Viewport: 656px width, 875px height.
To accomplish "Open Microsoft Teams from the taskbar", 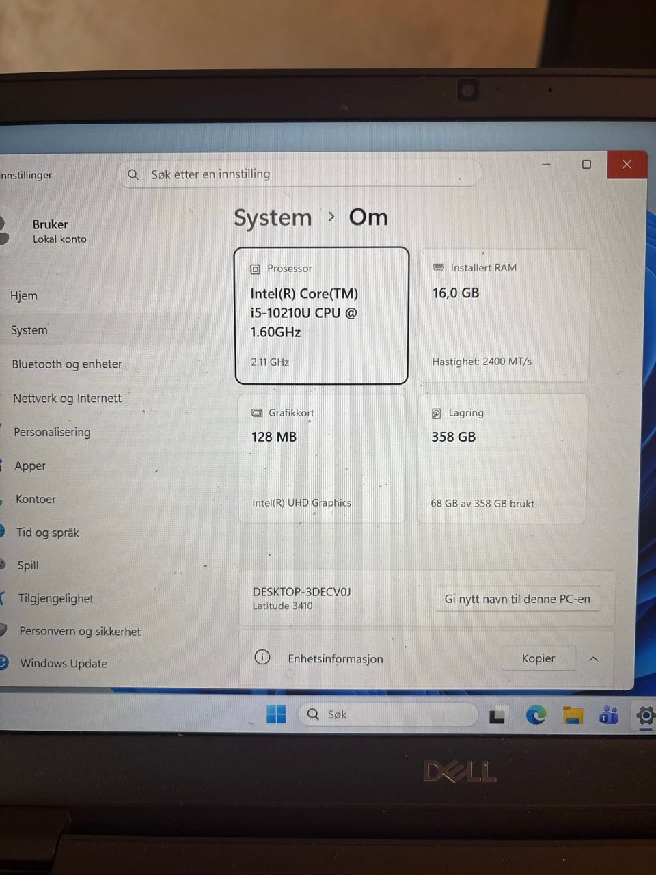I will point(608,715).
